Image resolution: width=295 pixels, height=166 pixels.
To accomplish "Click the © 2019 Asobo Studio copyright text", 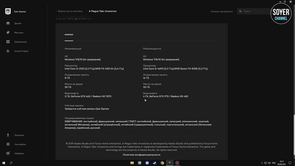I will (x=142, y=147).
